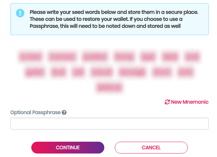
Task: Select the second blurred seed word in the top row
Action: click(x=62, y=56)
